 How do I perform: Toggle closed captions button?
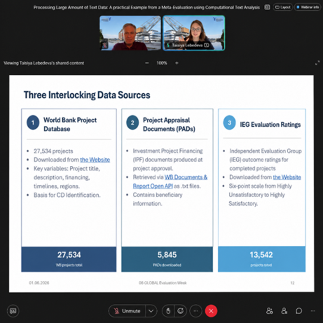(x=13, y=311)
